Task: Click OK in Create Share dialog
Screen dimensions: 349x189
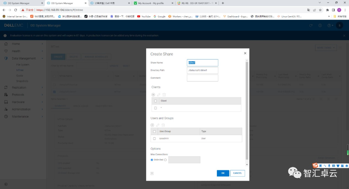Action: tap(223, 173)
